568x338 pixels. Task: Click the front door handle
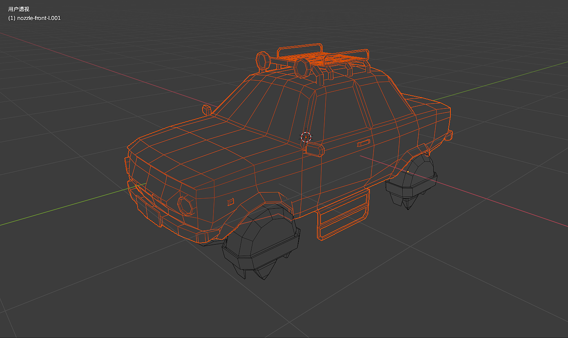tap(363, 143)
